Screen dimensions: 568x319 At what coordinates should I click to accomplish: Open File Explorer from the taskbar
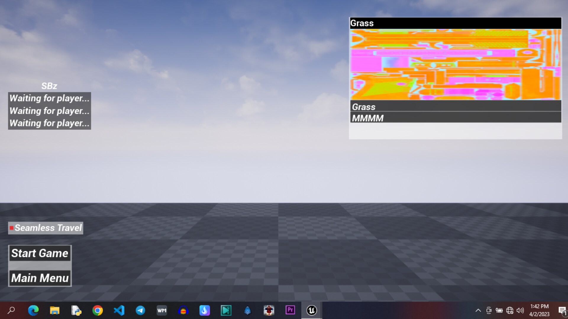point(55,310)
